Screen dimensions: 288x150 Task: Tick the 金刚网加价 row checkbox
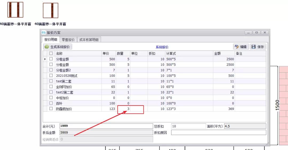51,87
